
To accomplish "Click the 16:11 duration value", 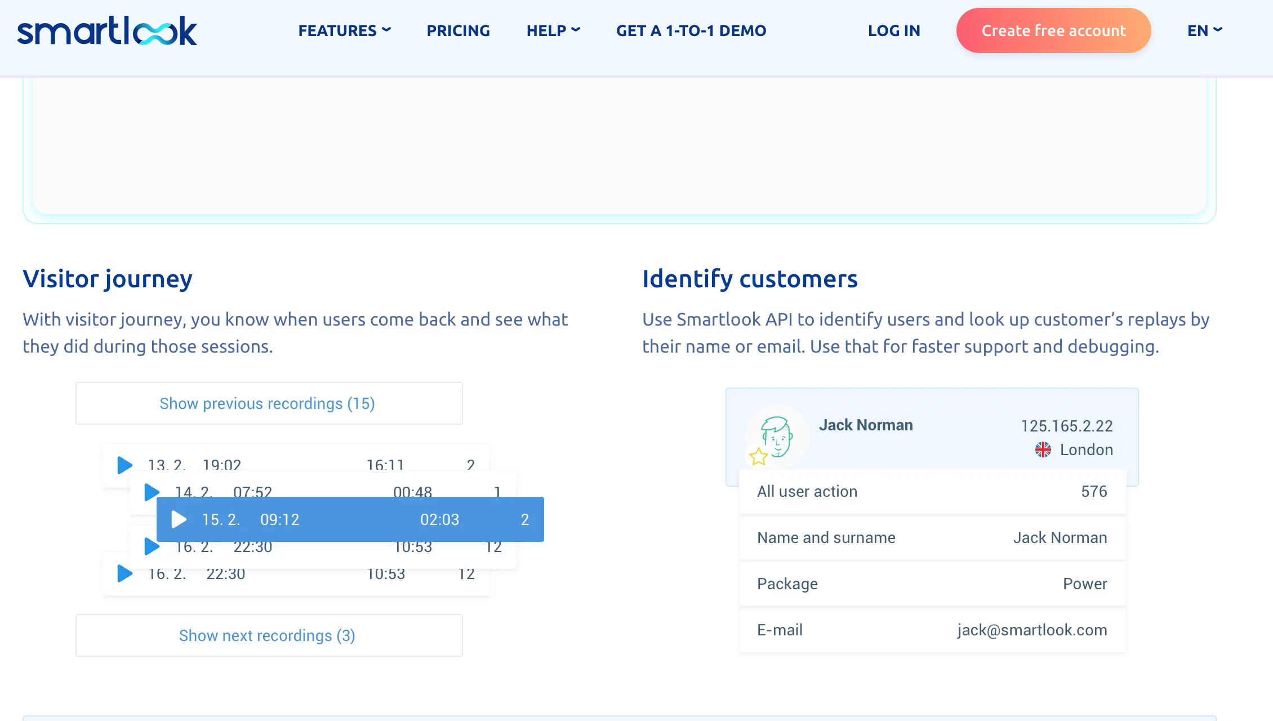I will coord(385,465).
